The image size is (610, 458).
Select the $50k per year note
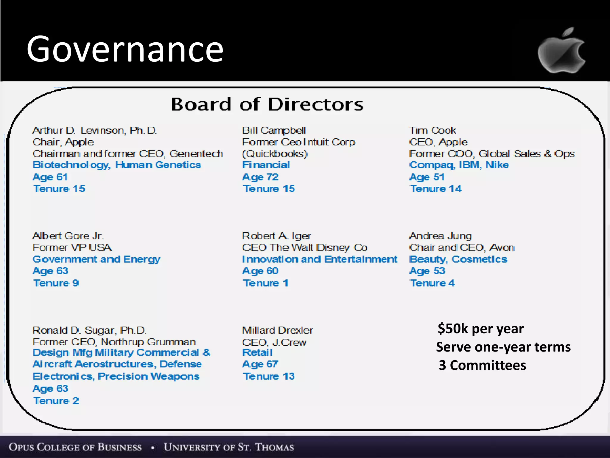point(481,329)
